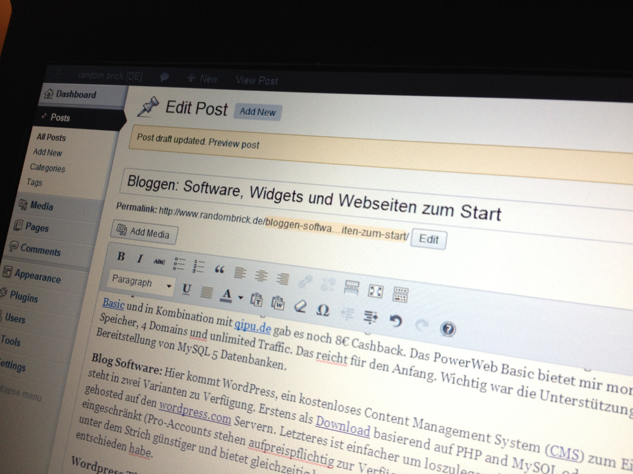Insert an unordered bullet list

[x=179, y=264]
